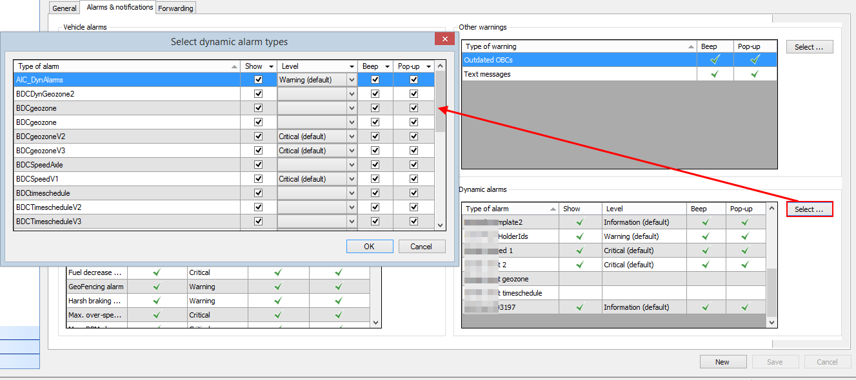Open Level dropdown for AIC_DynAlarms
856x380 pixels.
pos(352,80)
